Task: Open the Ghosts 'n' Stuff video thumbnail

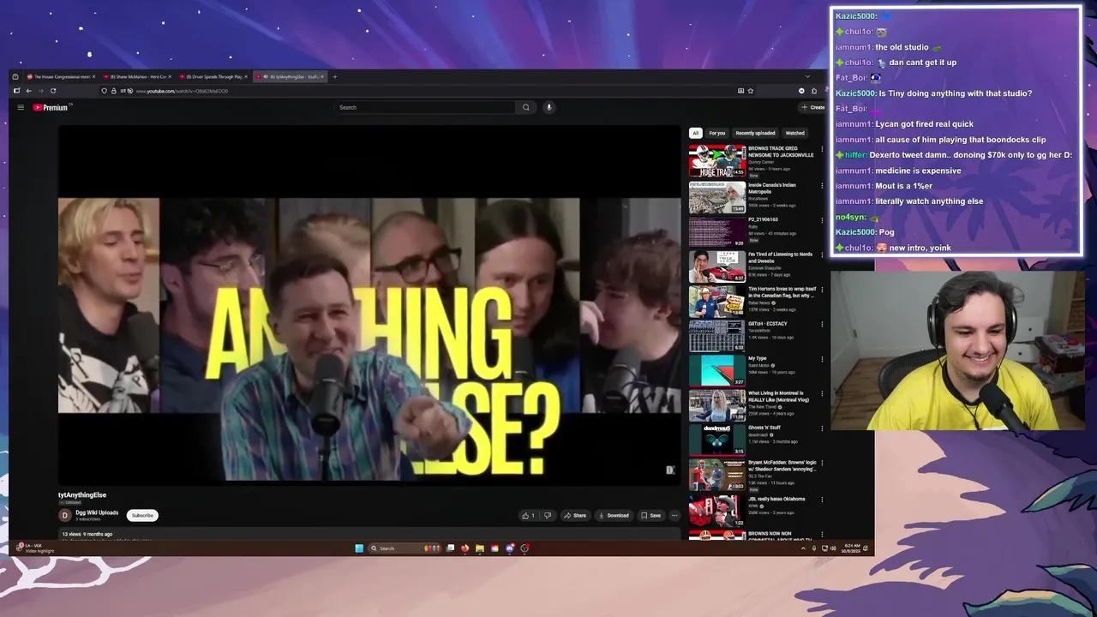Action: click(x=717, y=440)
